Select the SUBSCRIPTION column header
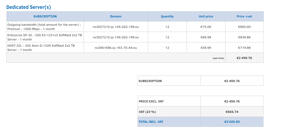 pos(45,16)
